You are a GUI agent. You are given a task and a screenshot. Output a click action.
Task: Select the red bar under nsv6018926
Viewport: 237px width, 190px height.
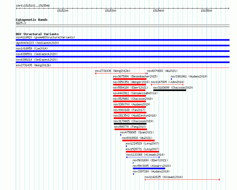coord(138,141)
